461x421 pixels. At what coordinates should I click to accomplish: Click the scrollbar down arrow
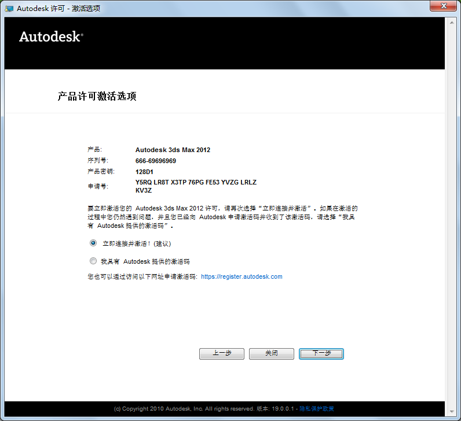click(x=452, y=412)
